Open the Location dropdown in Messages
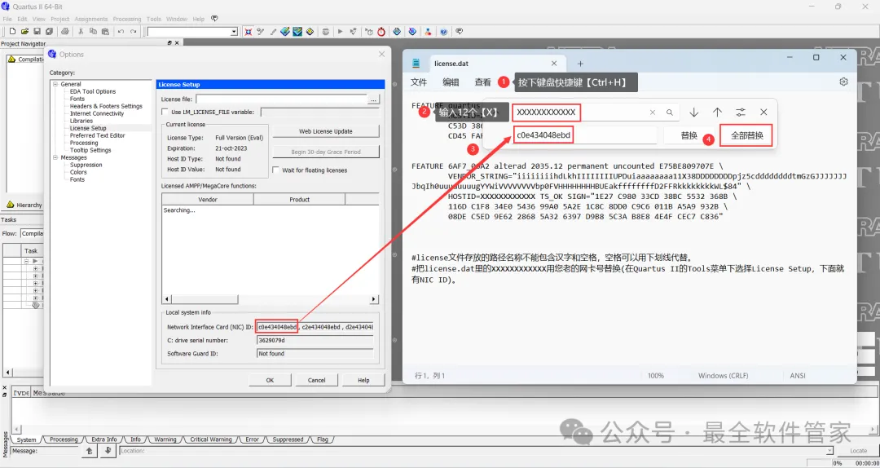The image size is (880, 468). click(x=829, y=451)
